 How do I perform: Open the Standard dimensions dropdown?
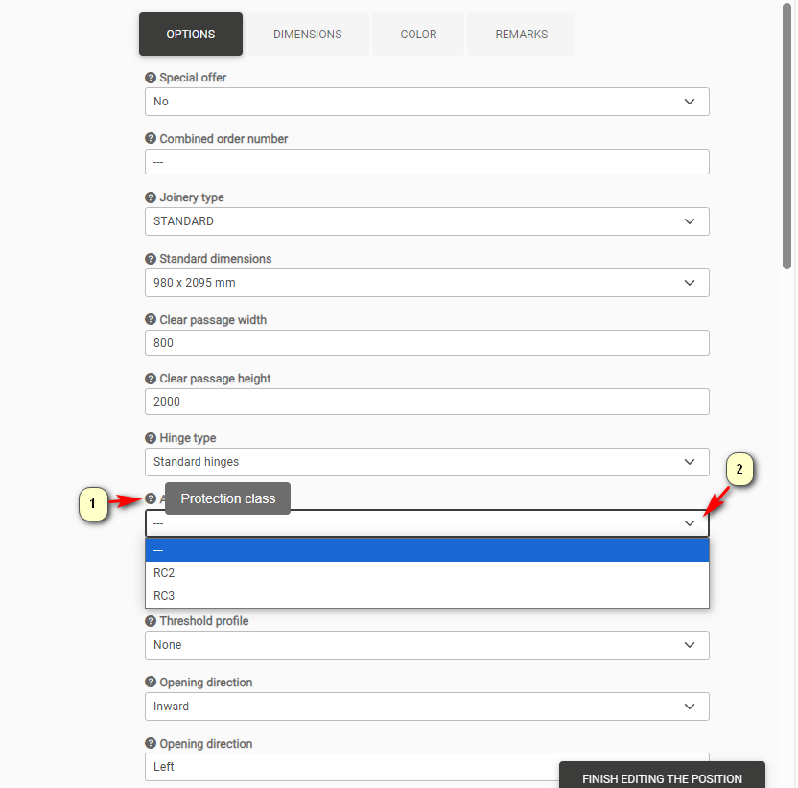coord(427,283)
